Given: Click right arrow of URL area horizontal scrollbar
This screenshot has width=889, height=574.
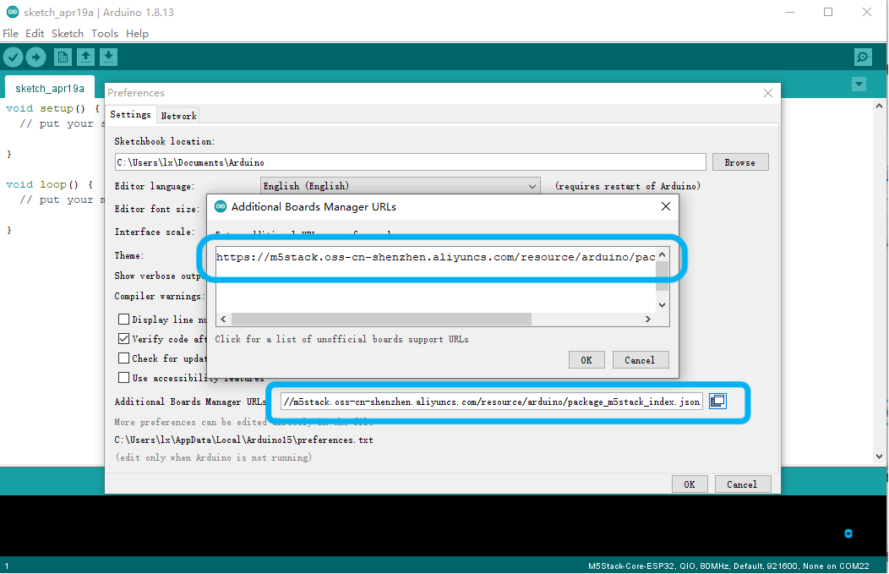Looking at the screenshot, I should (x=648, y=320).
